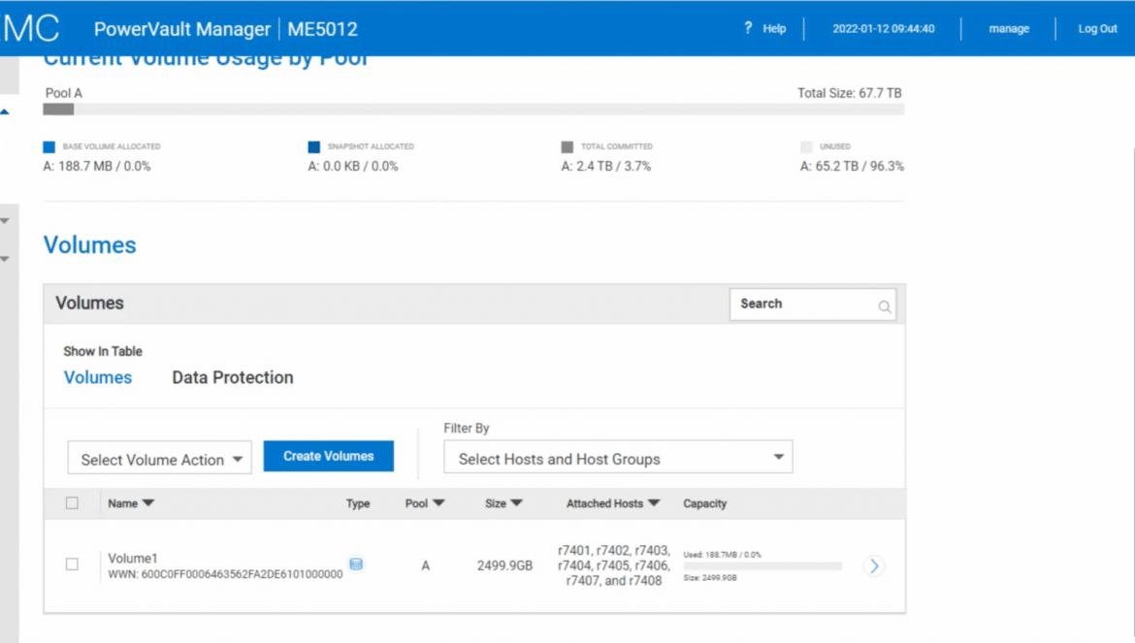
Task: Open the Help link
Action: coord(774,28)
